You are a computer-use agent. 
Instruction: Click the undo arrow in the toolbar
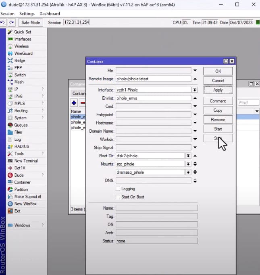pos(3,23)
